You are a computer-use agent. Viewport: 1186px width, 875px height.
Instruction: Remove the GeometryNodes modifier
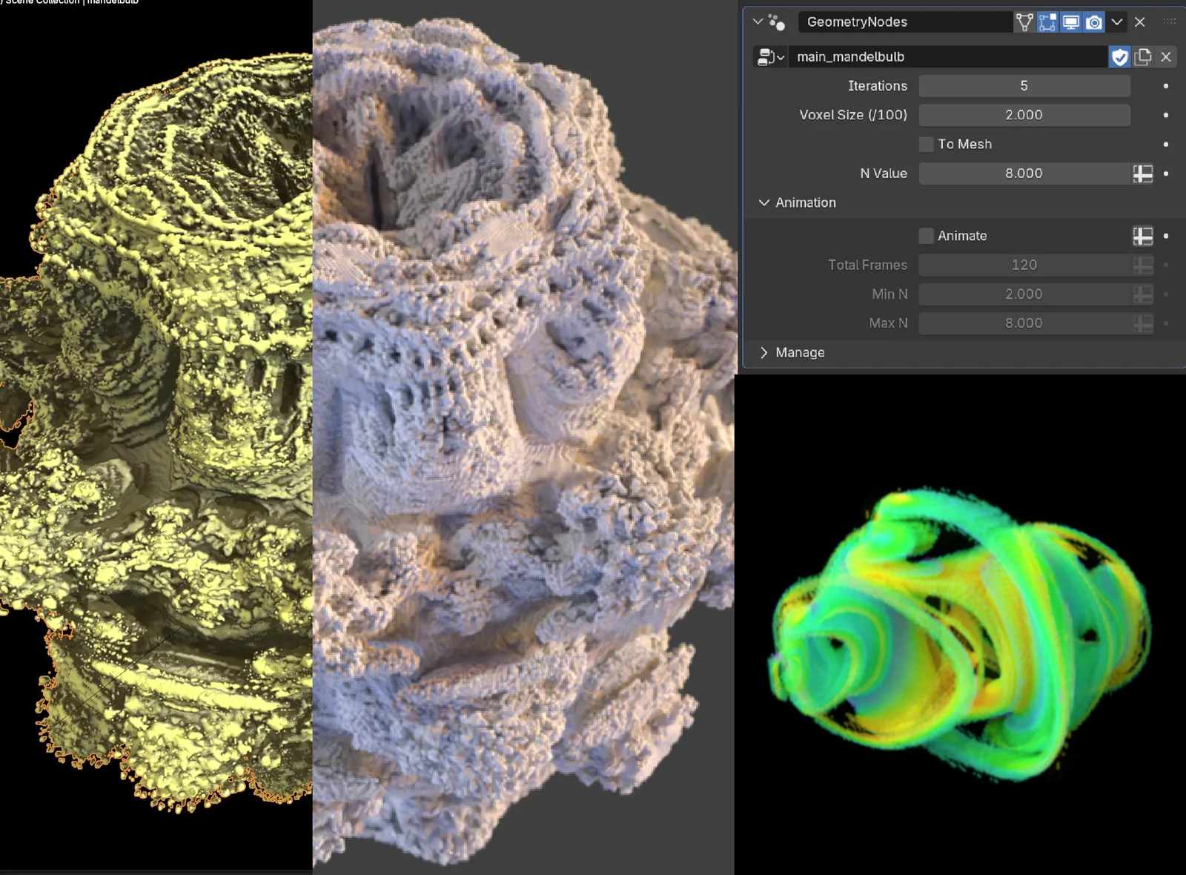(x=1140, y=22)
